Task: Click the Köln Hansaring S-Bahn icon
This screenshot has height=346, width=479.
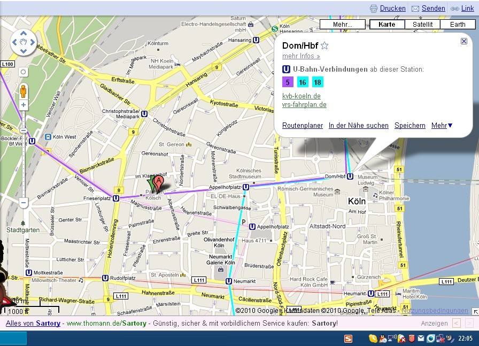Action: [275, 29]
